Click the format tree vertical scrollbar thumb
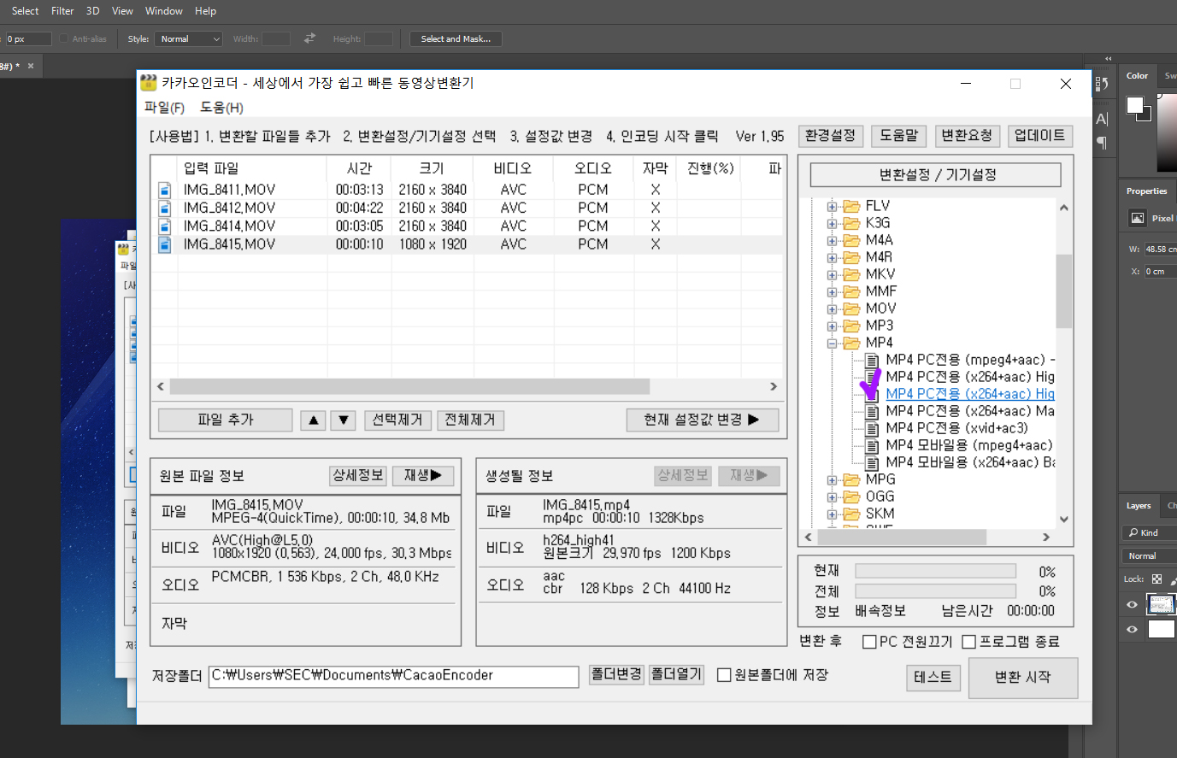Screen dimensions: 1177x758 click(x=1063, y=291)
